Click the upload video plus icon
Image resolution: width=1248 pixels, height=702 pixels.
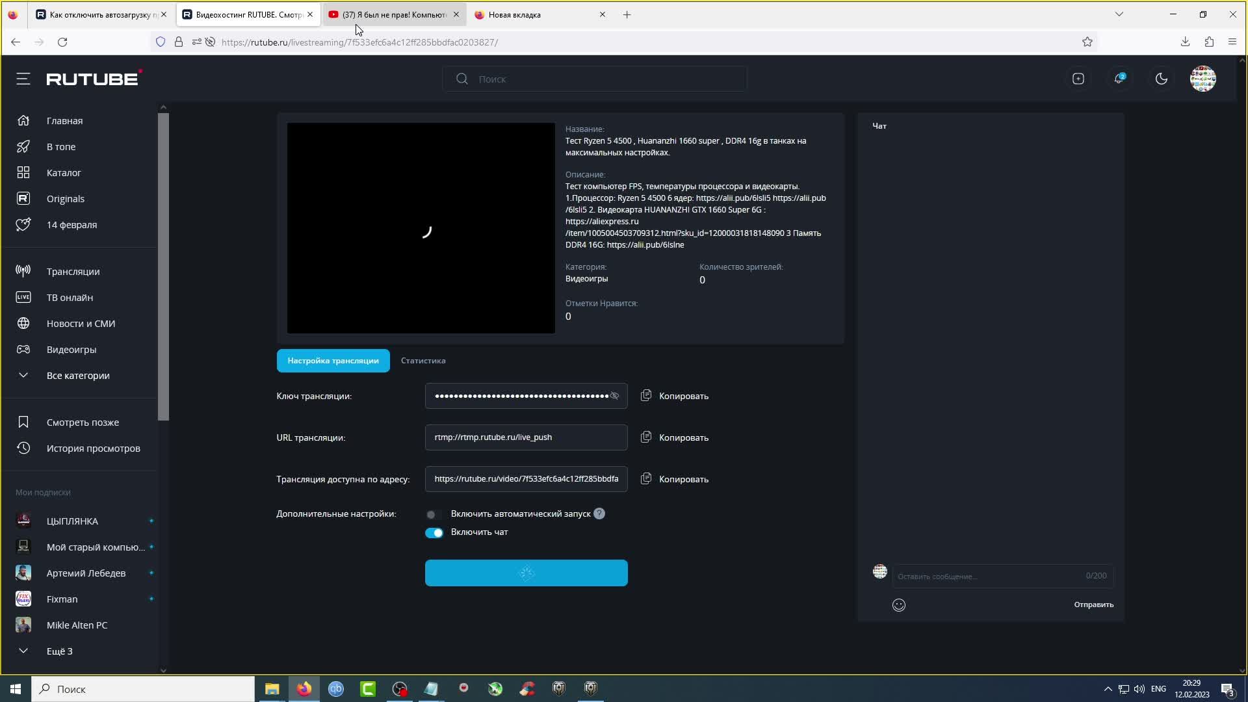(x=1078, y=79)
